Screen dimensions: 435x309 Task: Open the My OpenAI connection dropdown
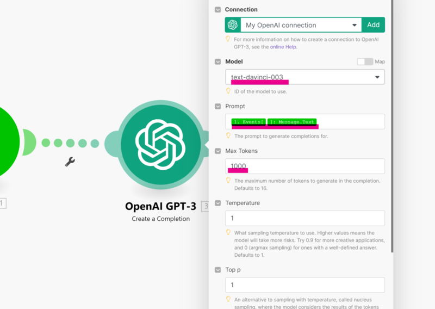[301, 25]
